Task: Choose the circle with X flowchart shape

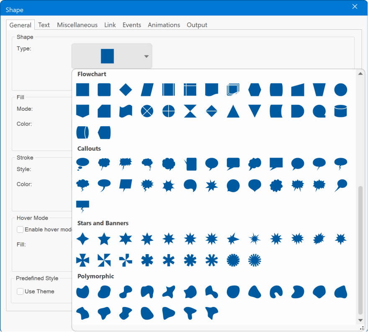Action: point(147,111)
